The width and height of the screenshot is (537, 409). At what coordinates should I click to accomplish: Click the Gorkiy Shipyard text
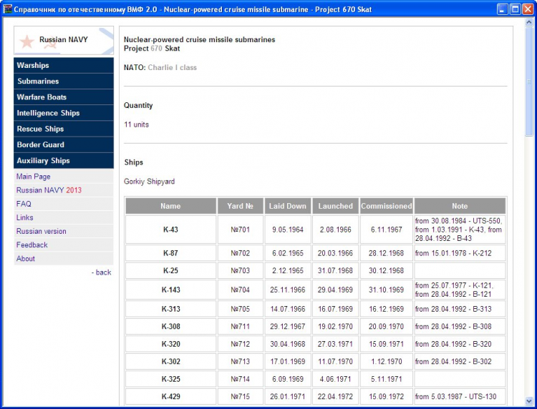tap(150, 181)
